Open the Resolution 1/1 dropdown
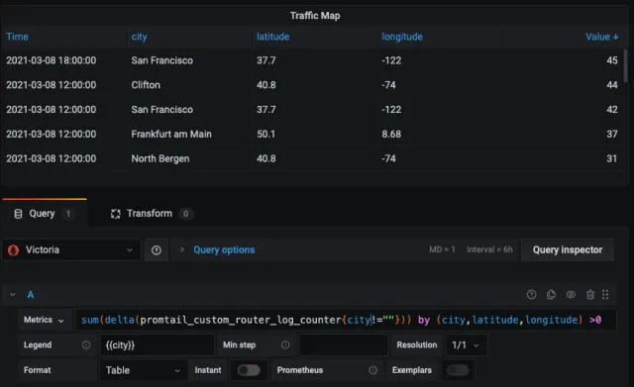The height and width of the screenshot is (387, 634). click(x=467, y=345)
